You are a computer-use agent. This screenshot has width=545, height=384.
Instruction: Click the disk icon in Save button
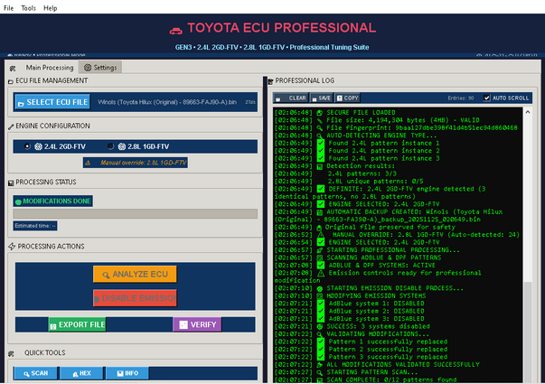point(315,99)
